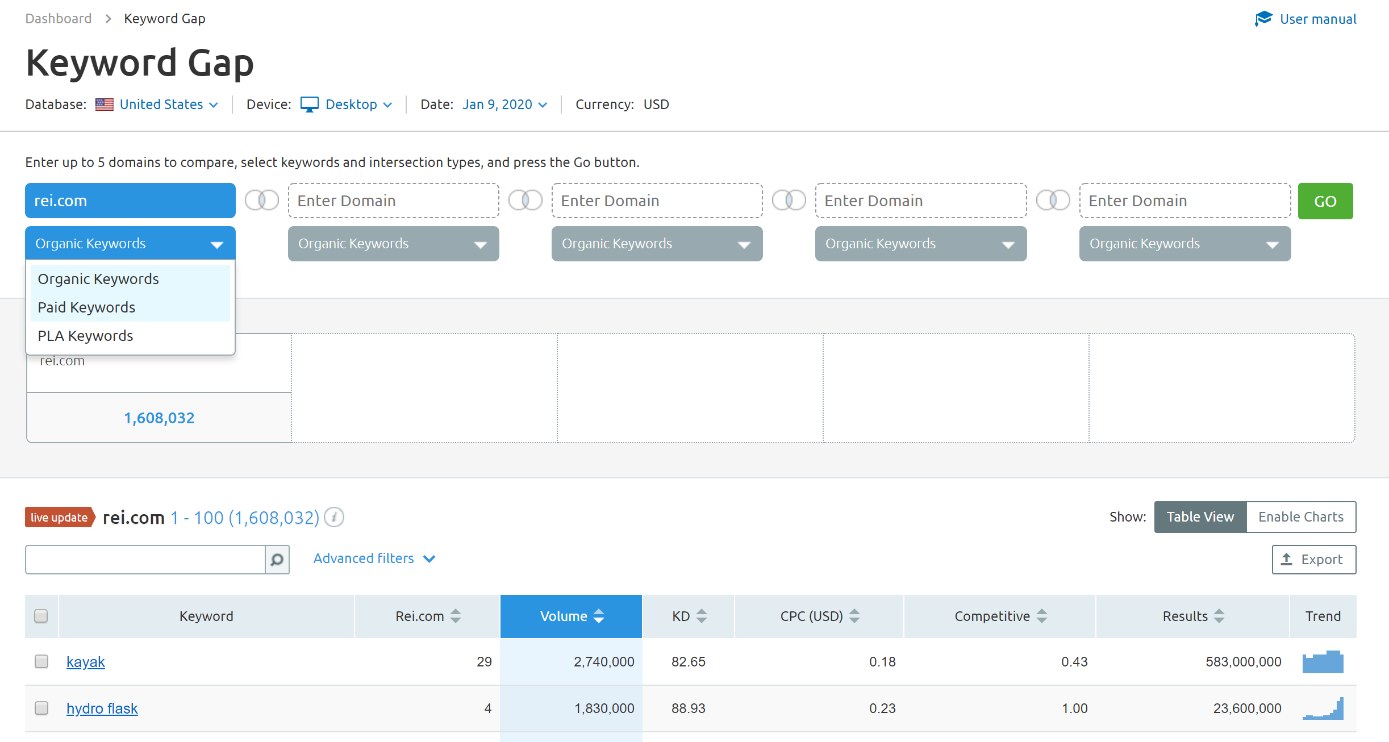Open fifth domain's Organic Keywords dropdown
The image size is (1389, 742).
(x=1184, y=244)
